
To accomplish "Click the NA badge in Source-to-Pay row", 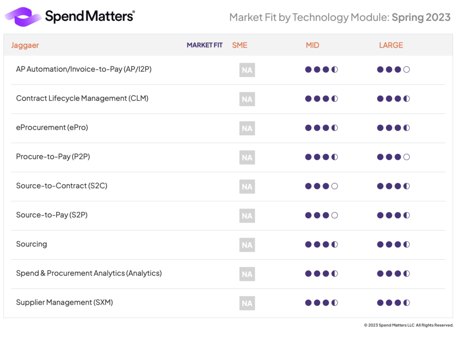I will [x=247, y=216].
